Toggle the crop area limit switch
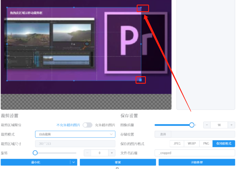 click(87, 125)
